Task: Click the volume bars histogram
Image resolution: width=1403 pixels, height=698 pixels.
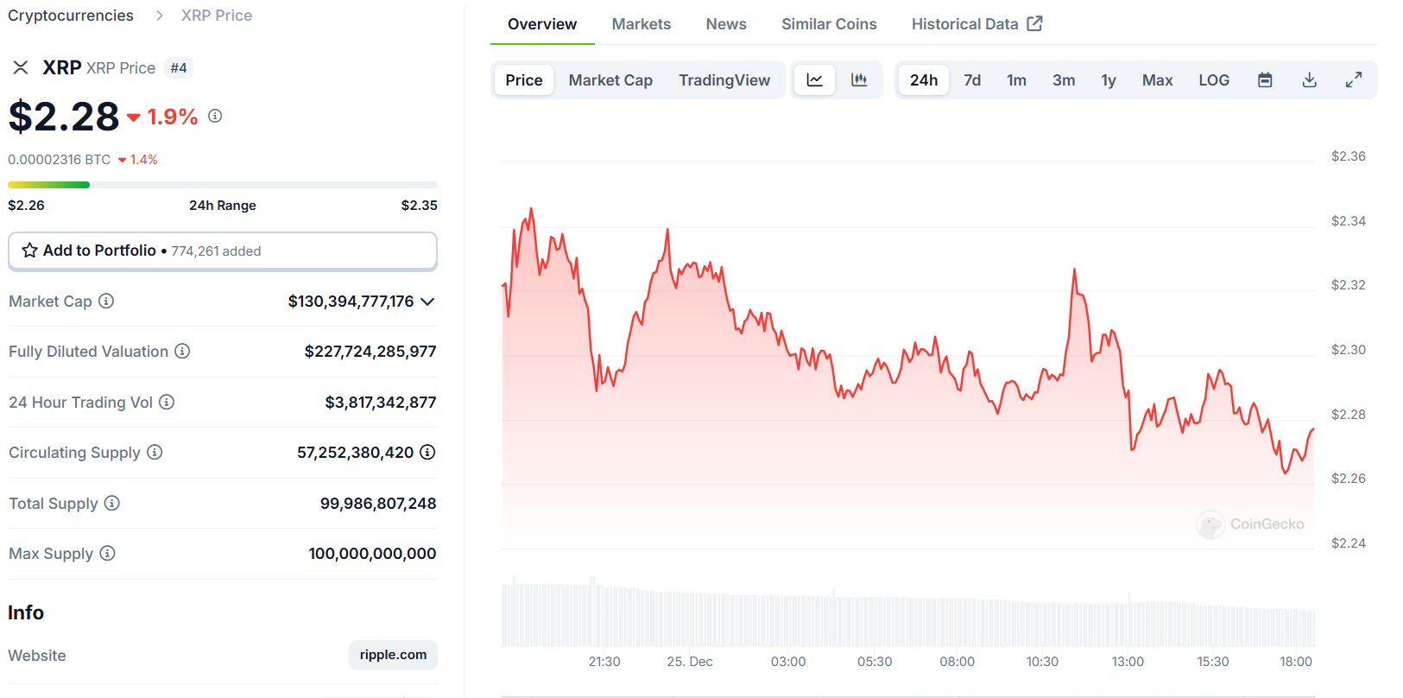Action: click(x=907, y=613)
